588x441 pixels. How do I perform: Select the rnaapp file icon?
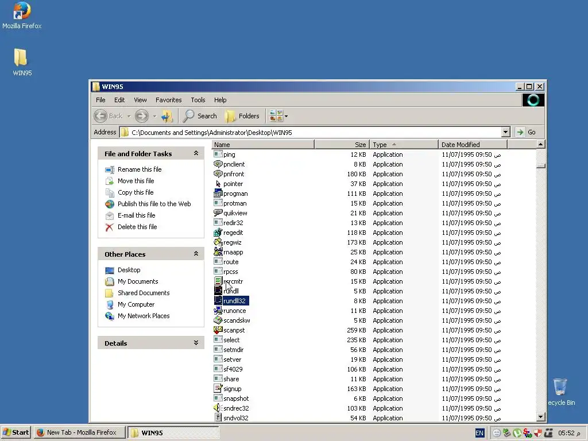(218, 252)
